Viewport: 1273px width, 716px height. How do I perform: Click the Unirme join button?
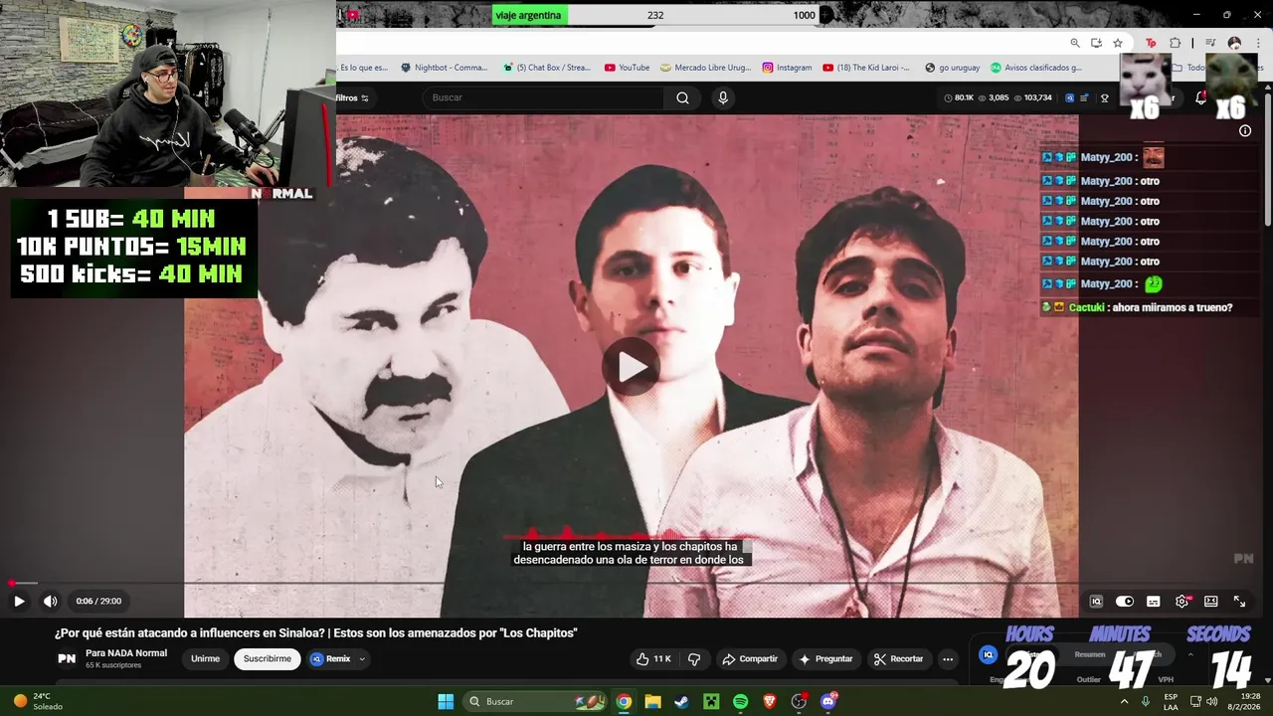click(x=205, y=658)
